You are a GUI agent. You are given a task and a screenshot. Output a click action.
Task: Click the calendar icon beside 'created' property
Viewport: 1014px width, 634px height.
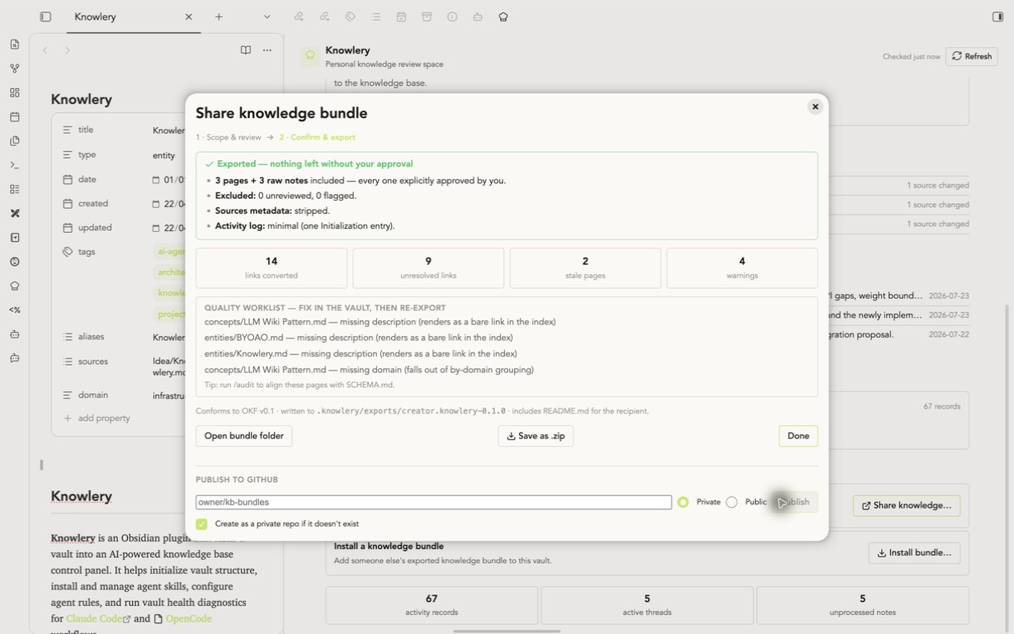tap(68, 203)
